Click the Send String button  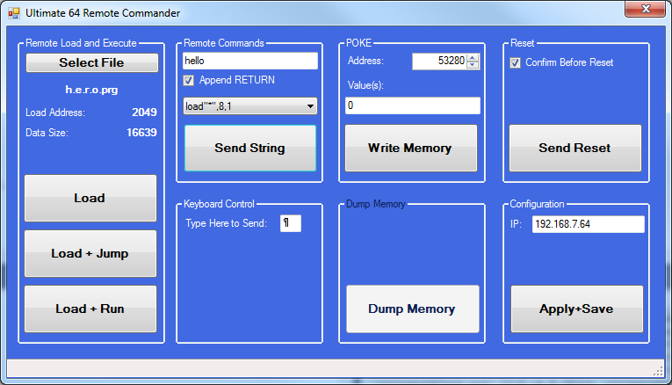pos(250,148)
